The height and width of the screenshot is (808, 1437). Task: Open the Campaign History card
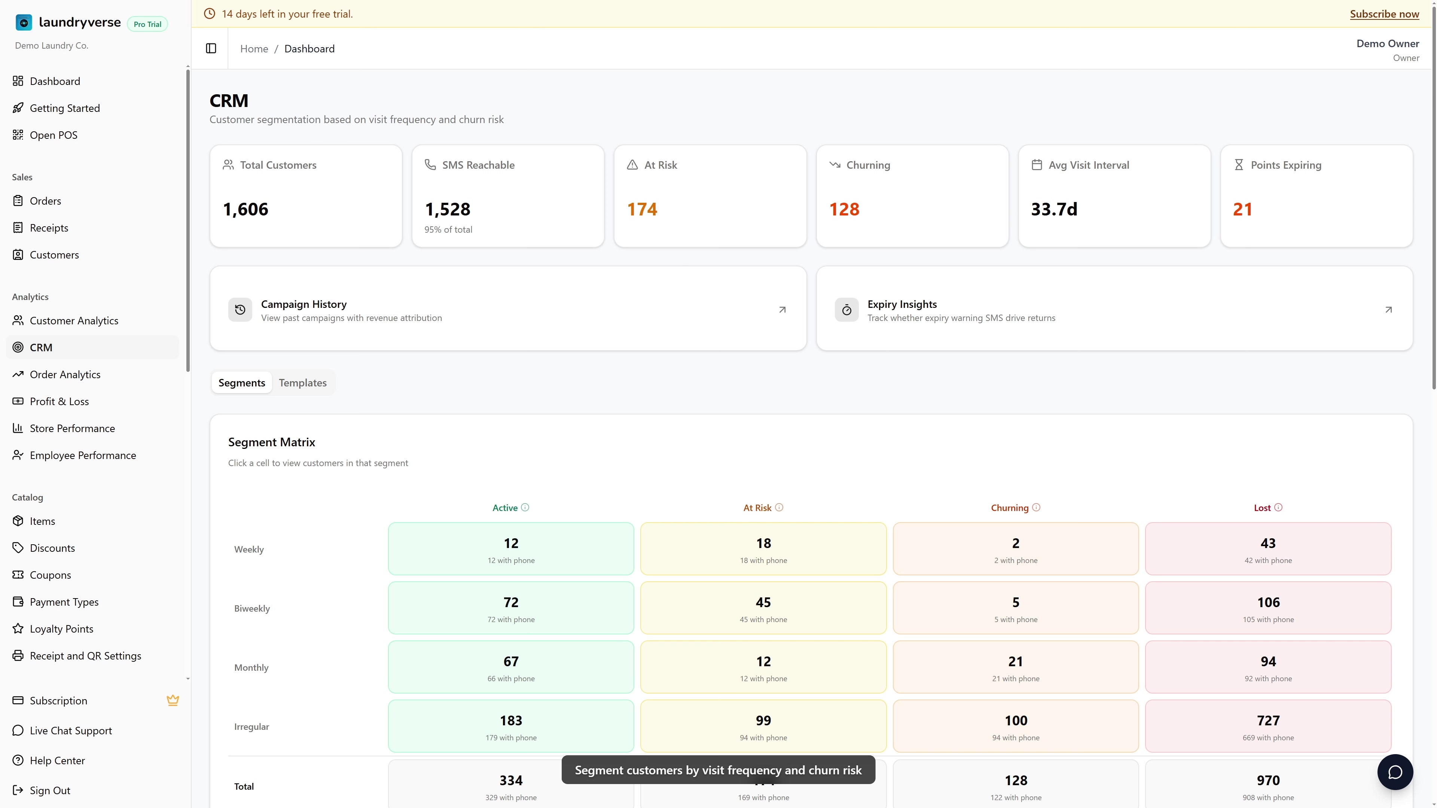point(508,308)
